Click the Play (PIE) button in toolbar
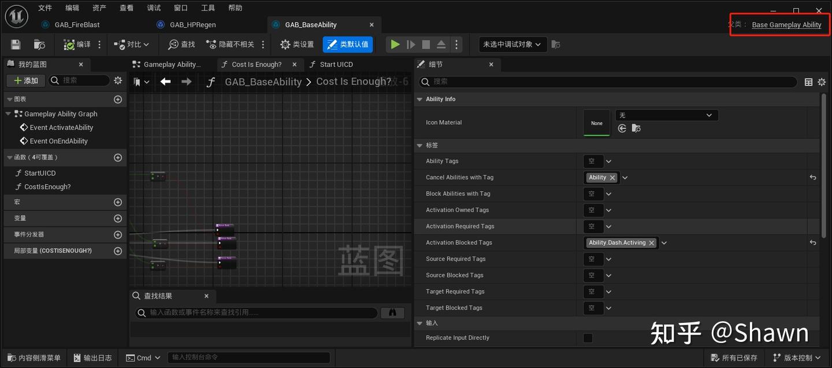Screen dimensions: 832x368 click(x=395, y=44)
